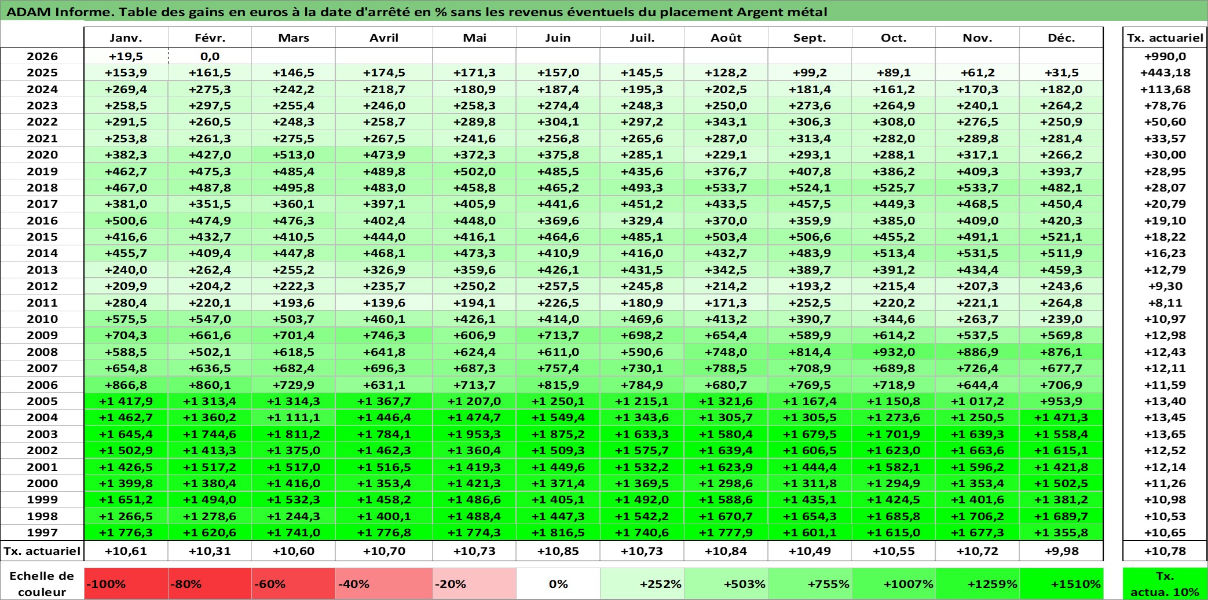This screenshot has height=600, width=1208.
Task: Select the +1 816,5 value for Juin 1997
Action: pos(558,532)
